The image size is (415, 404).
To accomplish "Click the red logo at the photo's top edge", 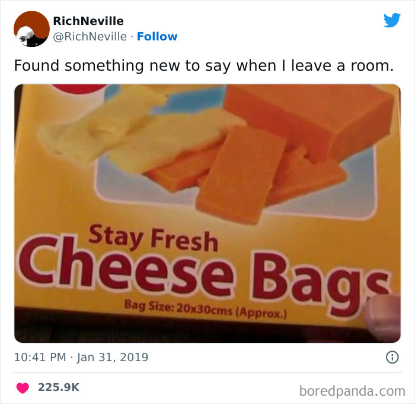I will [x=79, y=89].
